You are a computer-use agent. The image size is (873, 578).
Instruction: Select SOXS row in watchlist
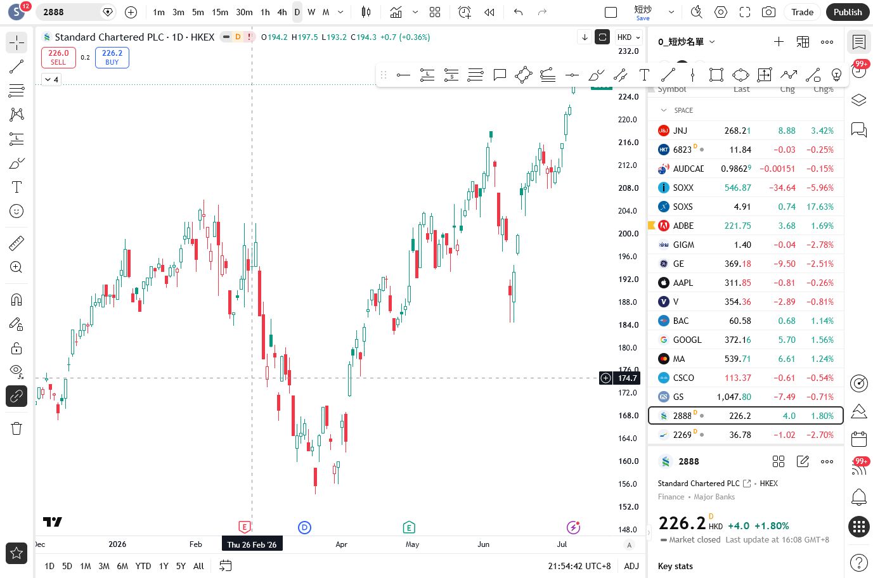[746, 207]
